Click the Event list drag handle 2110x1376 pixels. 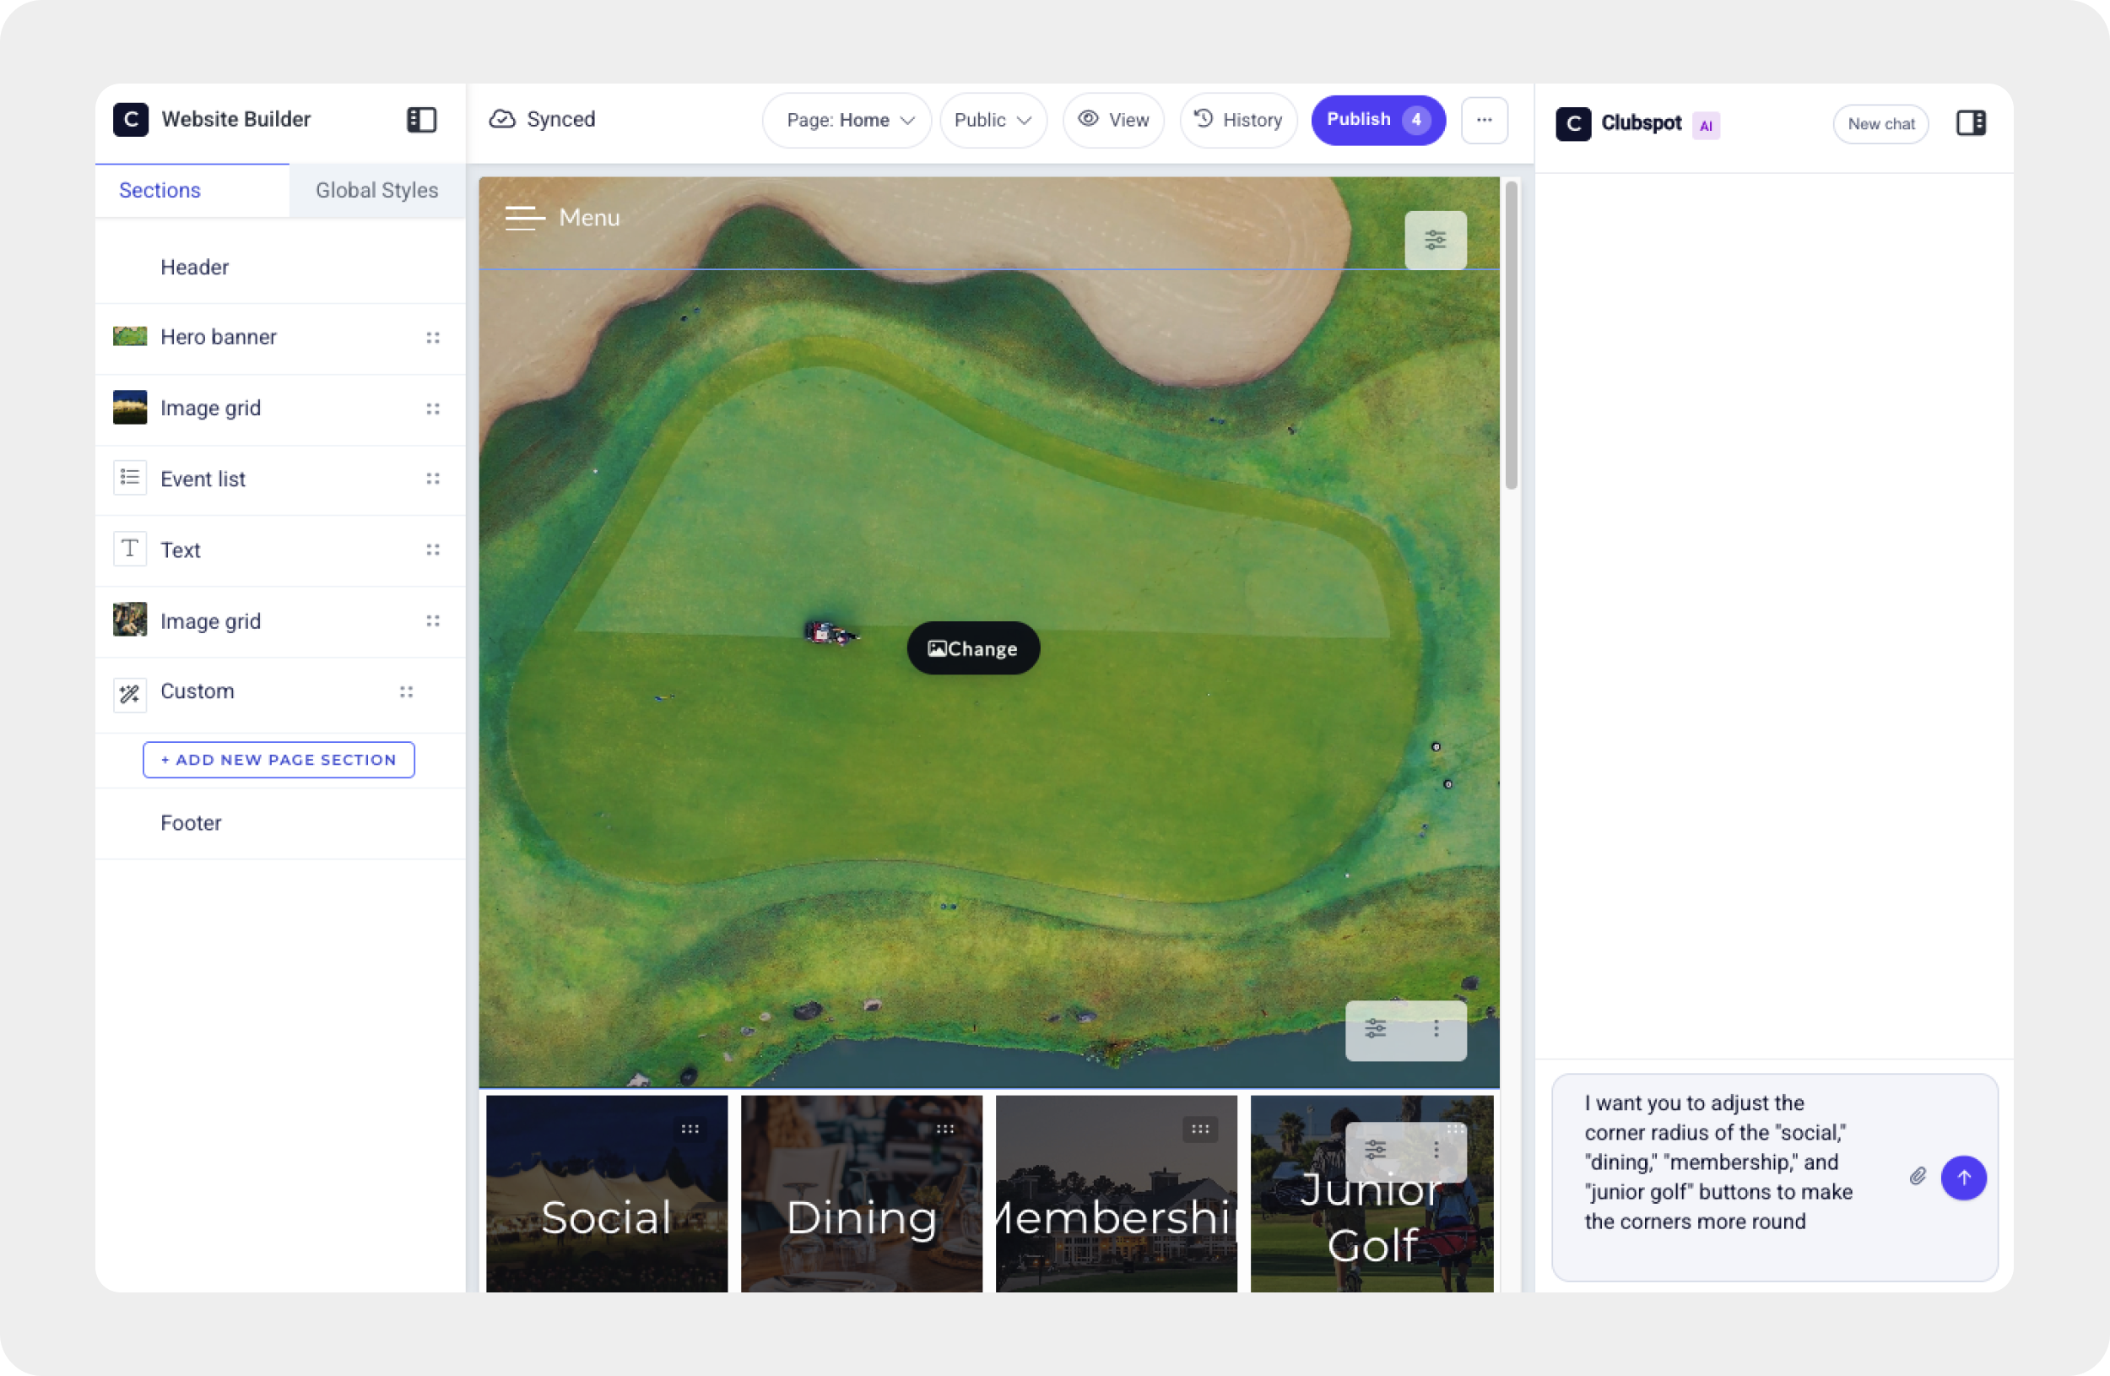pos(433,479)
